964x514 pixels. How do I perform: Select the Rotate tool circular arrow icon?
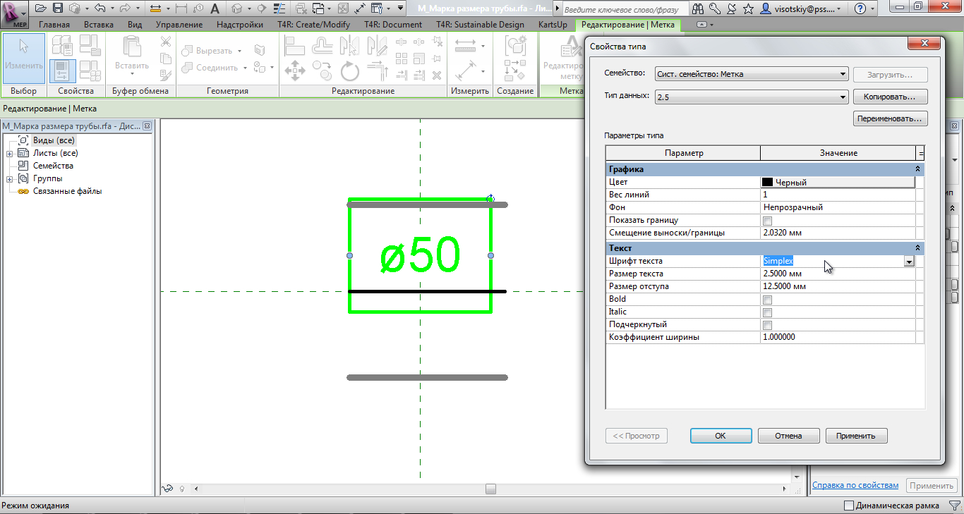349,71
